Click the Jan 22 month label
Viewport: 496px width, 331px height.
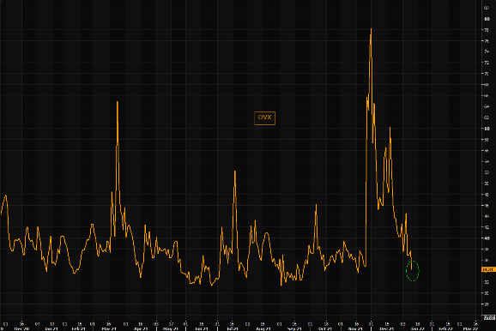pyautogui.click(x=417, y=328)
